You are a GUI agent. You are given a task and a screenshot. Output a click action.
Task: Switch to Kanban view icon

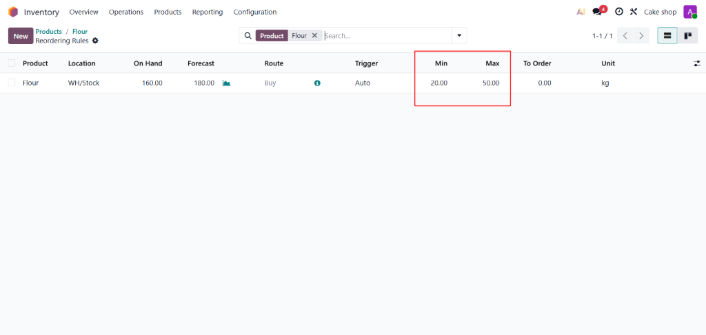pyautogui.click(x=687, y=36)
